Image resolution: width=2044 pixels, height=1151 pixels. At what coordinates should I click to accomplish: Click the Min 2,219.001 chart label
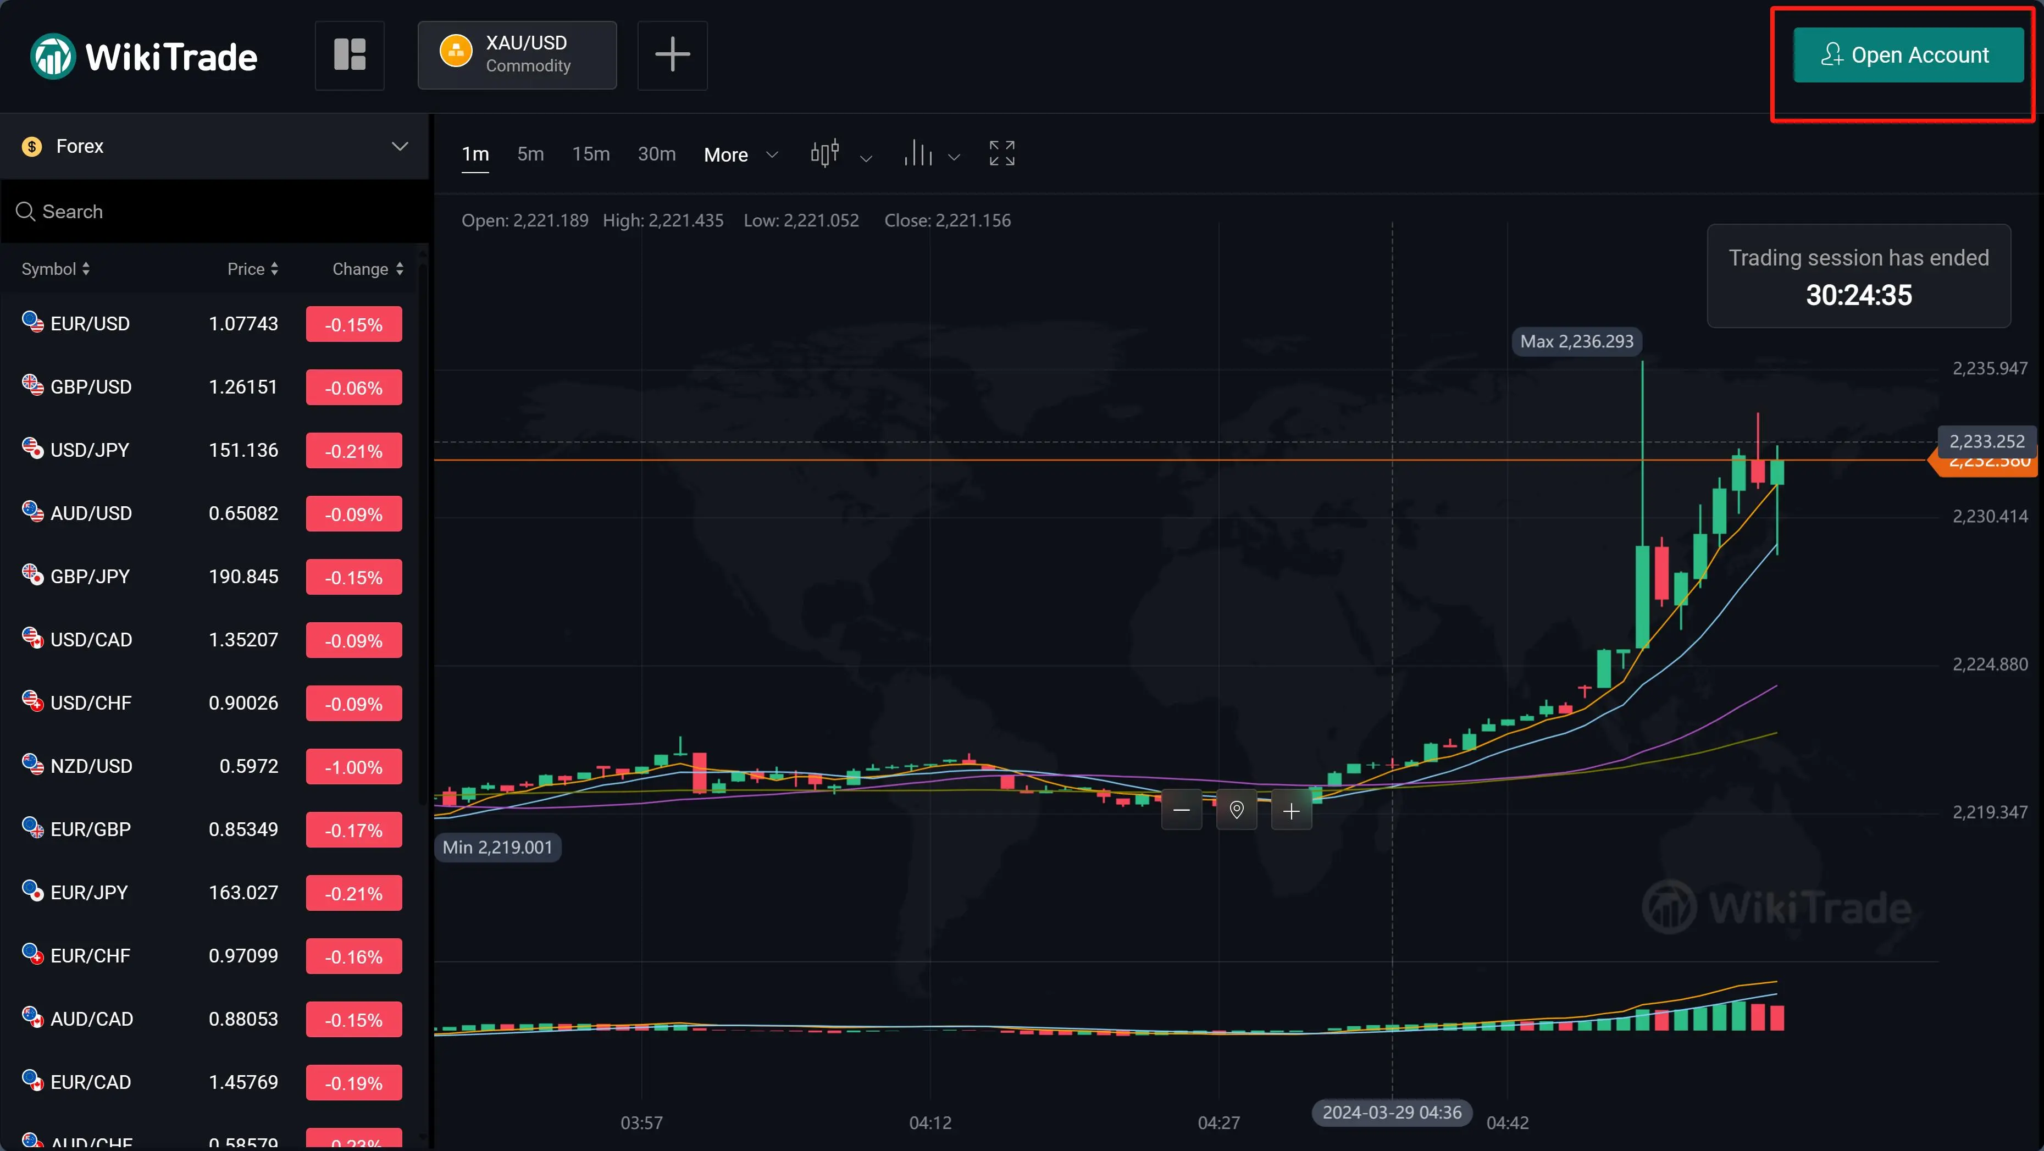[497, 848]
